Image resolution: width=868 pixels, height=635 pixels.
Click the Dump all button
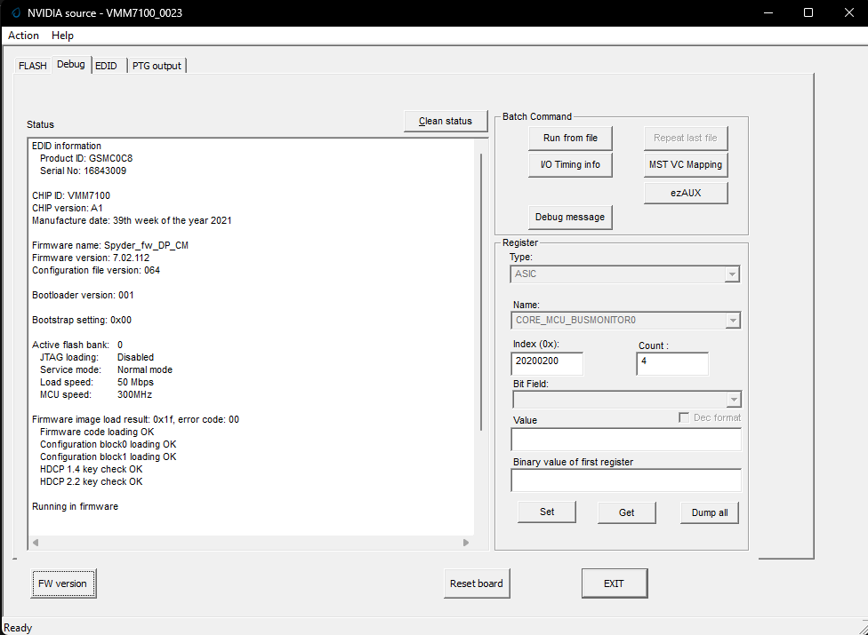point(710,512)
